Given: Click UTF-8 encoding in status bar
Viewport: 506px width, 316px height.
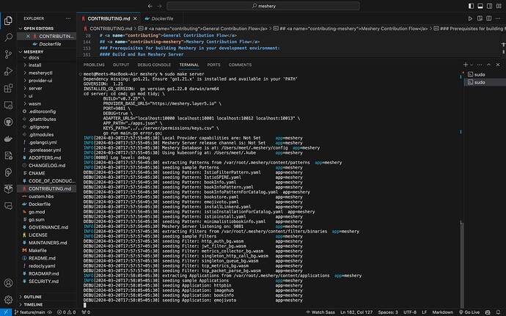Looking at the screenshot, I should [410, 312].
